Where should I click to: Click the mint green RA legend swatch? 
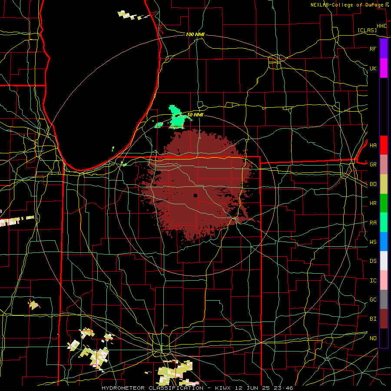pyautogui.click(x=384, y=222)
